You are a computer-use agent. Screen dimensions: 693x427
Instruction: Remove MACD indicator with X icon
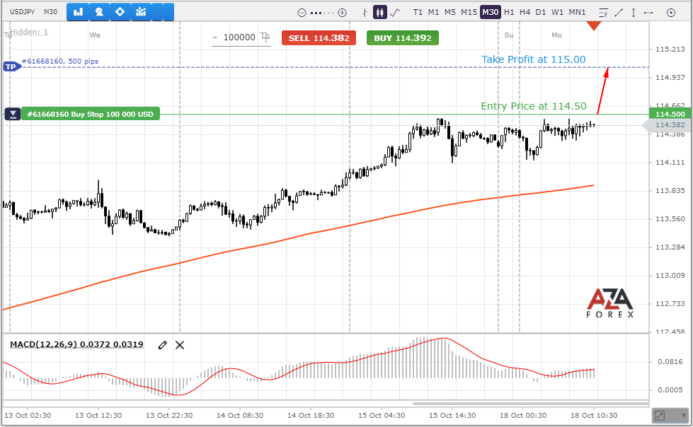coord(179,345)
